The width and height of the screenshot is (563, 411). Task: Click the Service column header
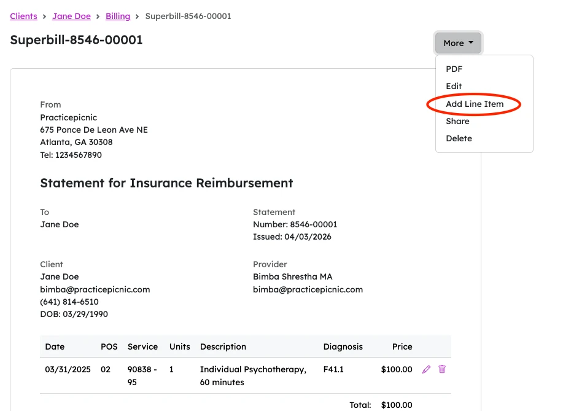(x=143, y=346)
